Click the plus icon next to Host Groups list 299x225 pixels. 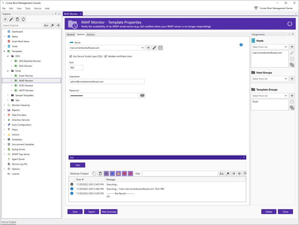pos(292,79)
